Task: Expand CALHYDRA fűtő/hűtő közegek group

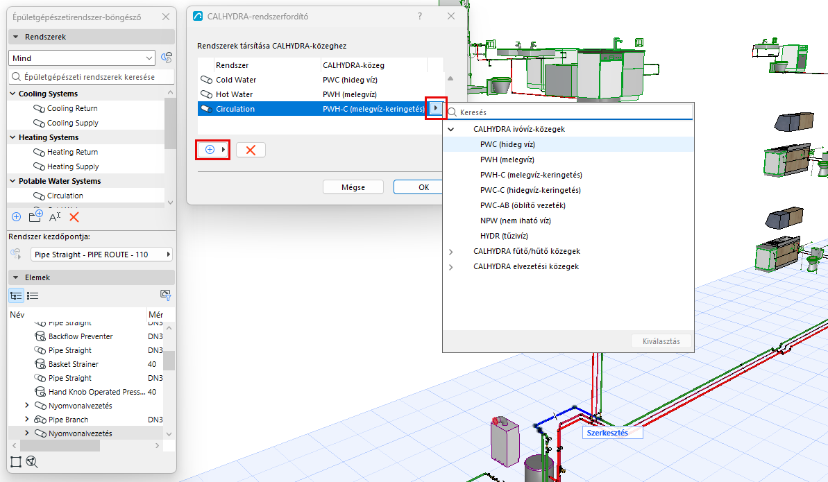Action: [451, 252]
